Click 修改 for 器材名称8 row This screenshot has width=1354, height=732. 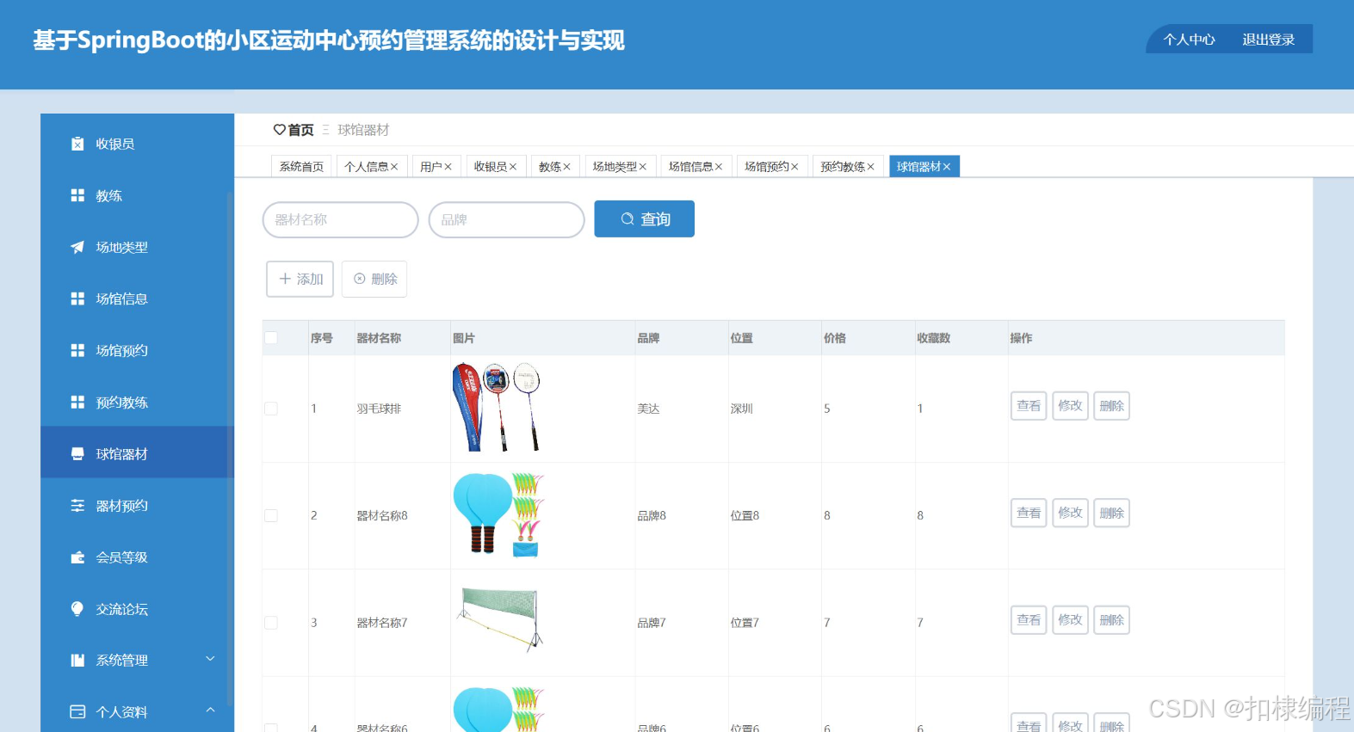(x=1070, y=514)
